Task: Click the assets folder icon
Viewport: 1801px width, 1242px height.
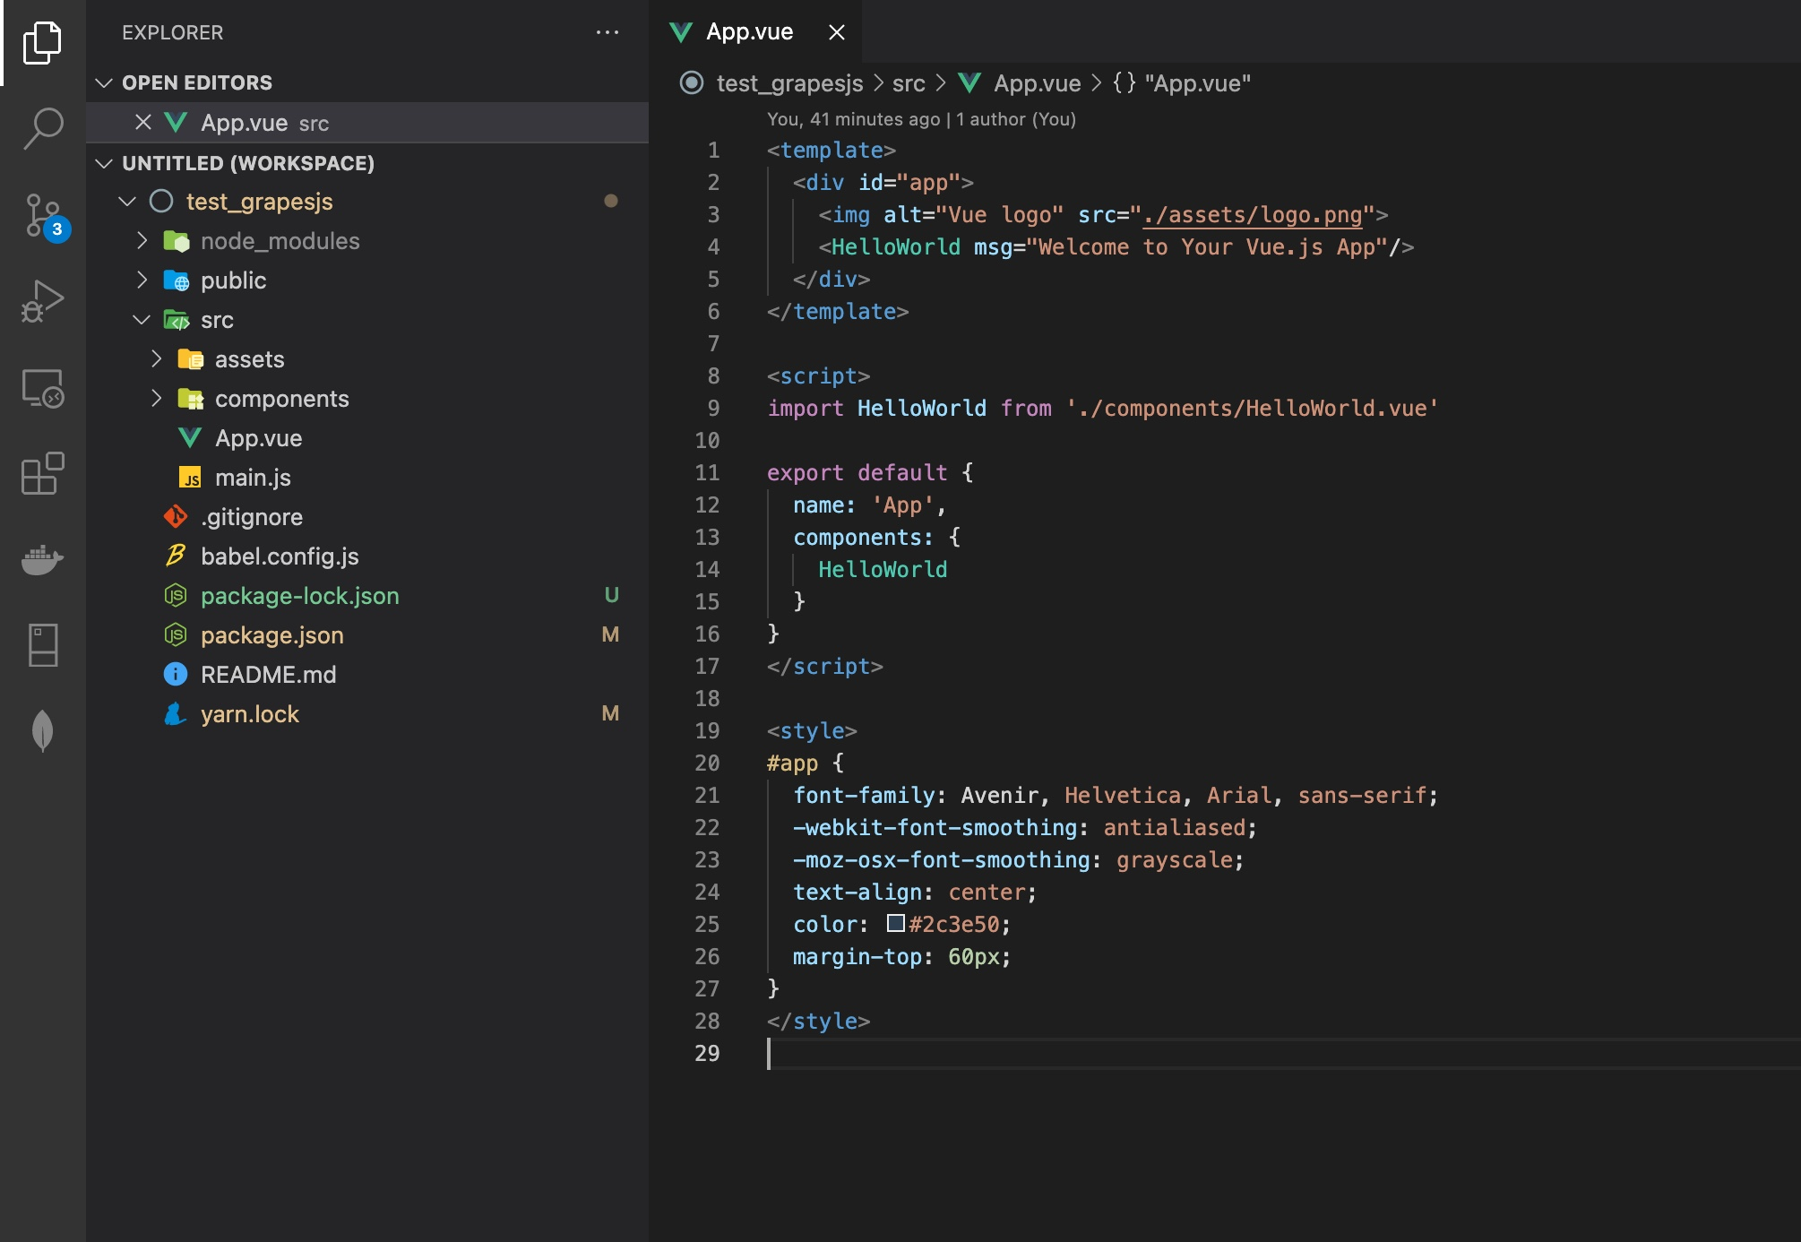Action: (x=191, y=359)
